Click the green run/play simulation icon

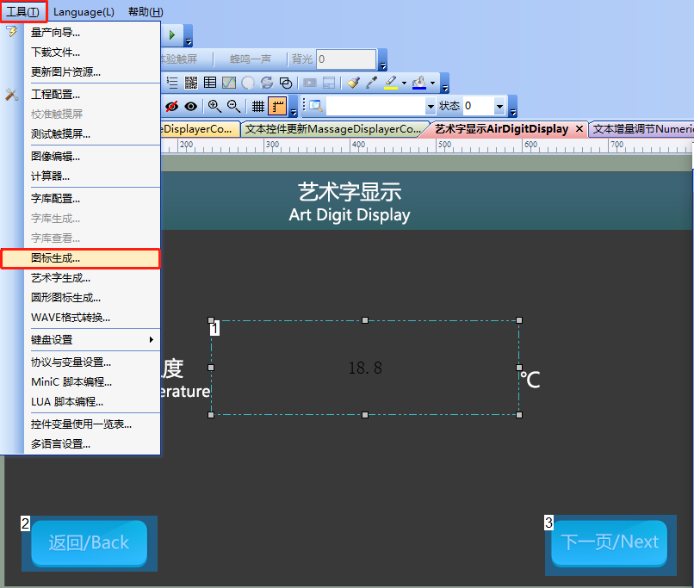[172, 35]
